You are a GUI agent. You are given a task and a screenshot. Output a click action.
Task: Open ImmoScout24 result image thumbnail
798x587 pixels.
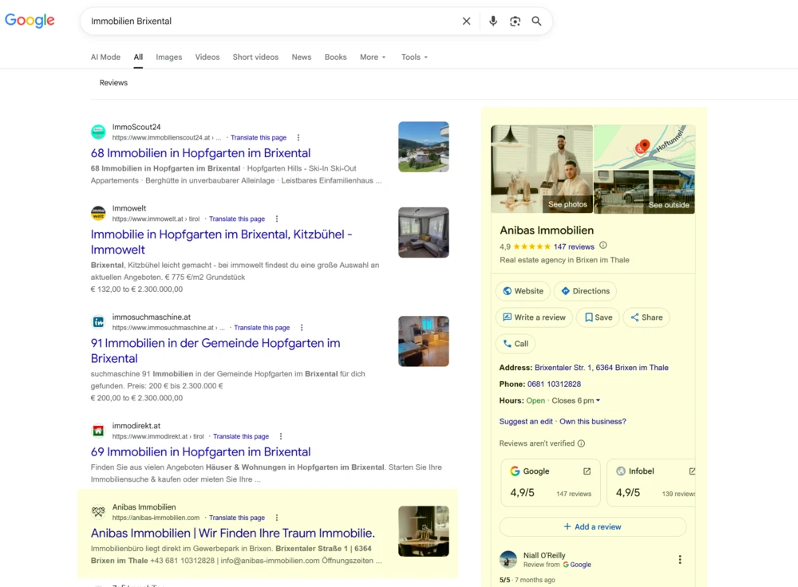(x=424, y=147)
